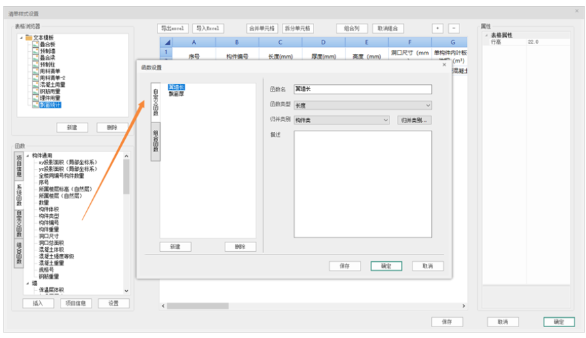Screen dimensions: 586x338
Task: Click the plus button above the table
Action: (437, 28)
